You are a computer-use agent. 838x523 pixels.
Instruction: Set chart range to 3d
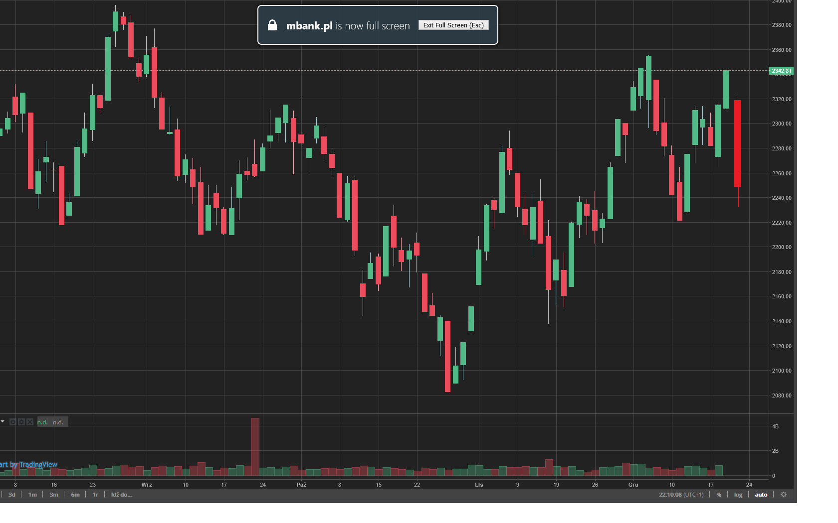pyautogui.click(x=12, y=495)
